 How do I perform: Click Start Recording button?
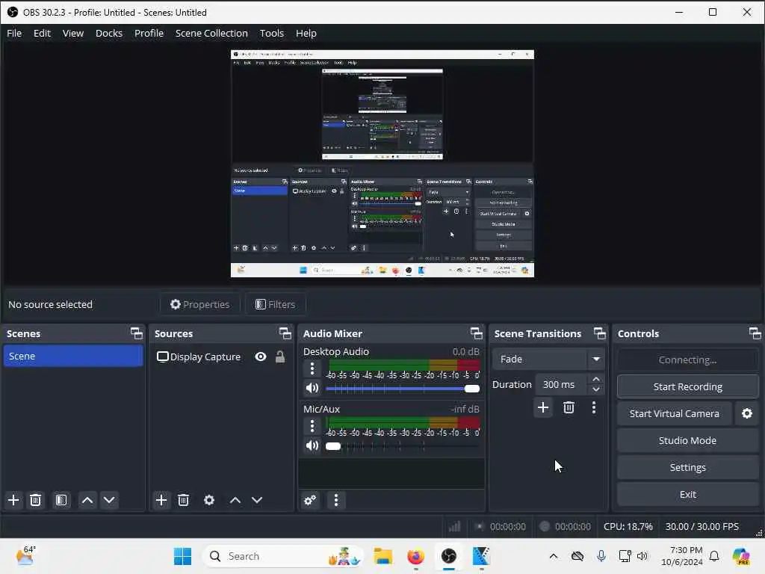(x=687, y=386)
